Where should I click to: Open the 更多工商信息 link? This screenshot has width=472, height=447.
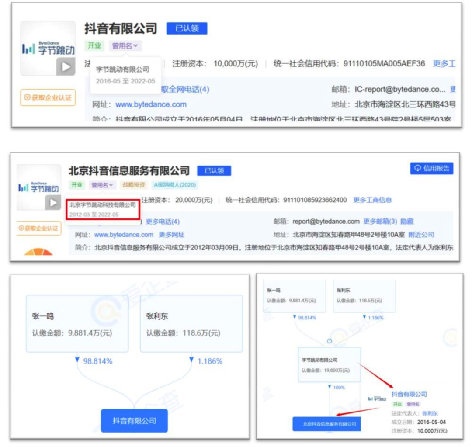(x=372, y=200)
